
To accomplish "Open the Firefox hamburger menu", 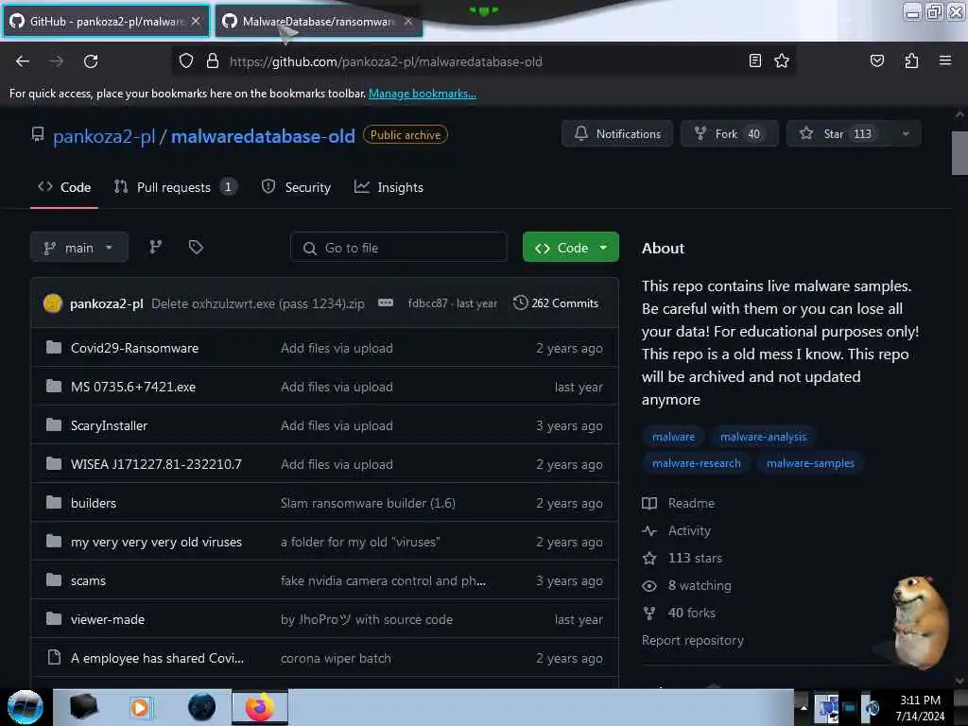I will pos(944,60).
